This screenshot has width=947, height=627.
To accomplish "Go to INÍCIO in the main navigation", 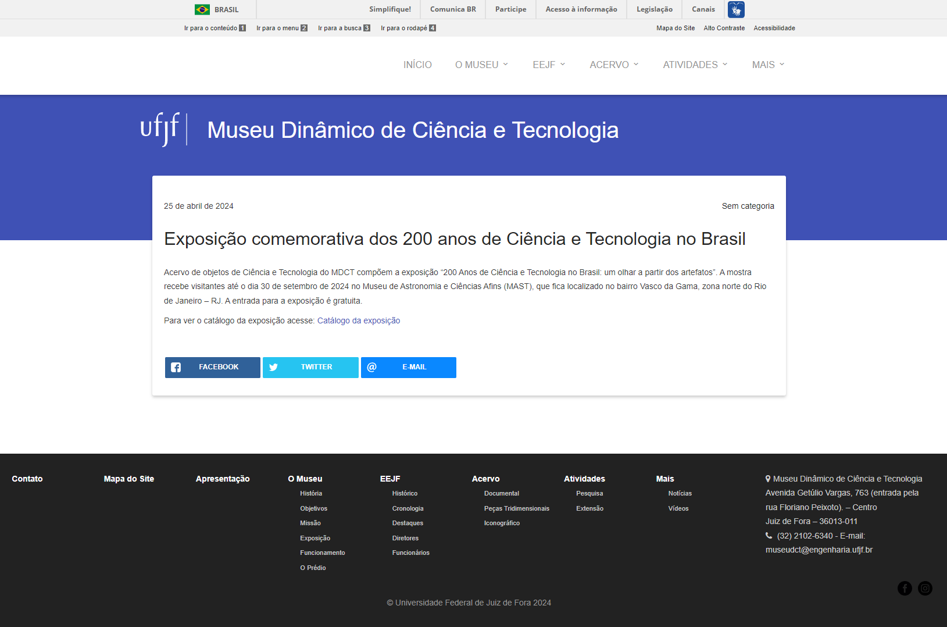I will pyautogui.click(x=417, y=65).
